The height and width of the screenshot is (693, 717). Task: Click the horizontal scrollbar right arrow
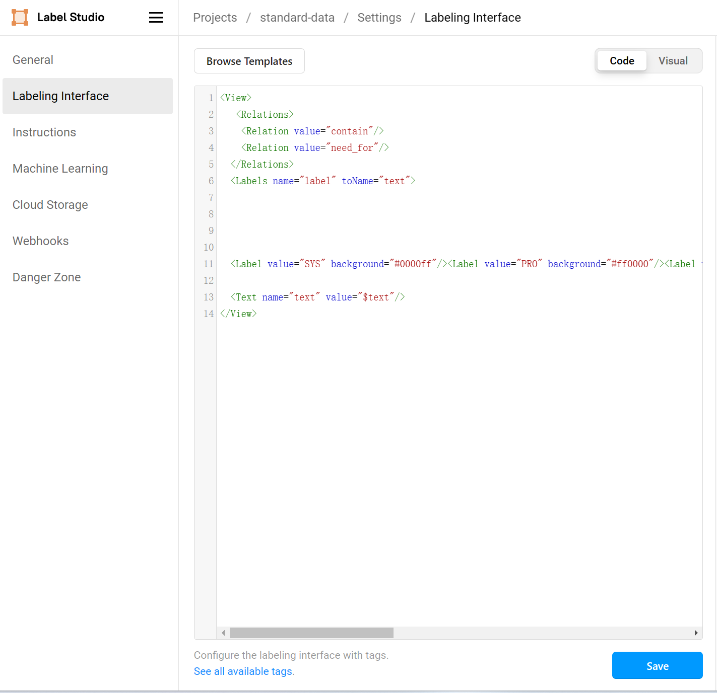coord(696,633)
